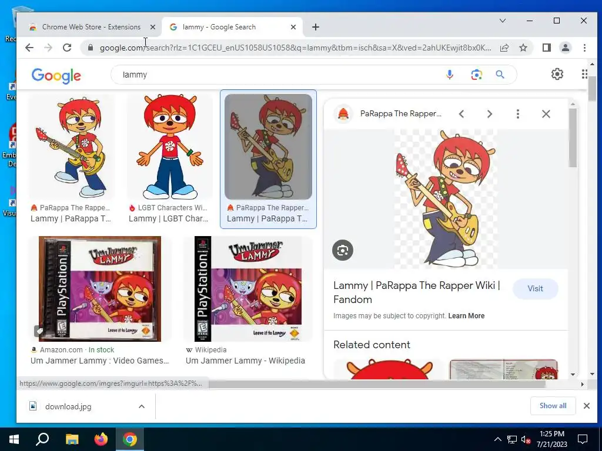Open the Chrome profile icon
602x451 pixels.
point(565,48)
